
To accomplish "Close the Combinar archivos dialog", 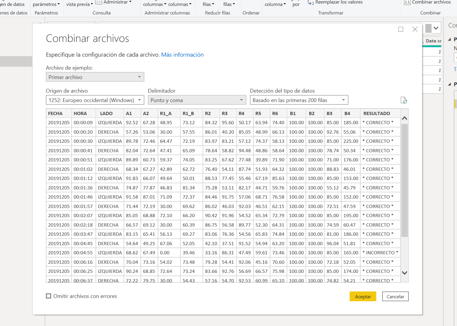I will tap(415, 29).
